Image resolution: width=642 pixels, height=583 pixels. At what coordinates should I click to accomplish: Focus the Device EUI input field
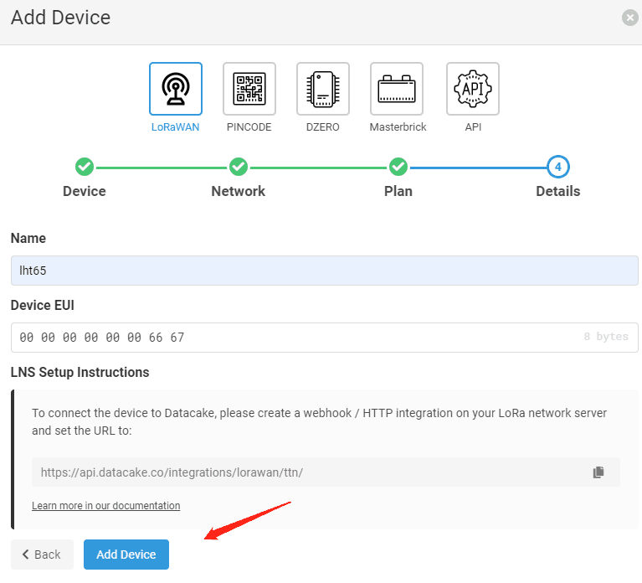[324, 338]
